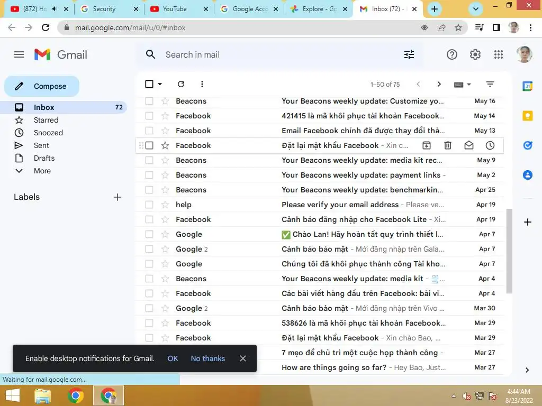Switch to the Security browser tab
Screen dimensions: 542x406
pos(109,9)
